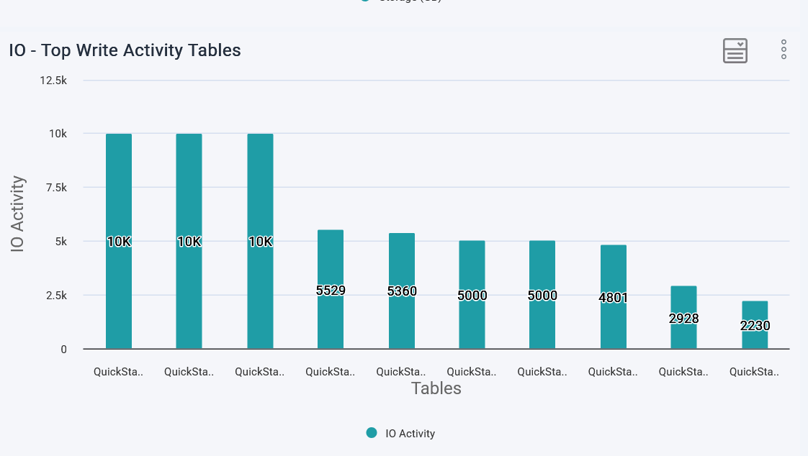Click the QuickSta.. label under the leftmost bar

coord(119,372)
